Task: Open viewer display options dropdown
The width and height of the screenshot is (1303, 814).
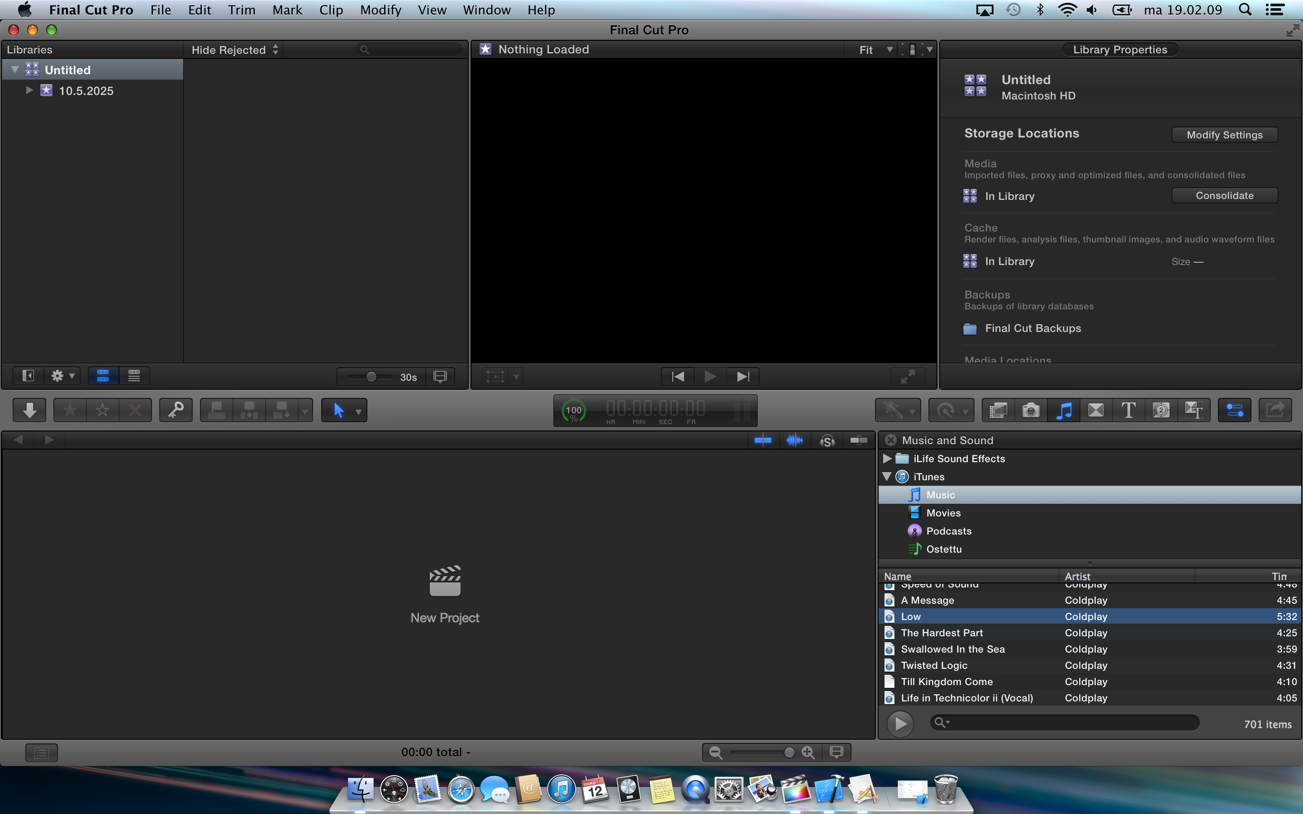Action: [918, 50]
